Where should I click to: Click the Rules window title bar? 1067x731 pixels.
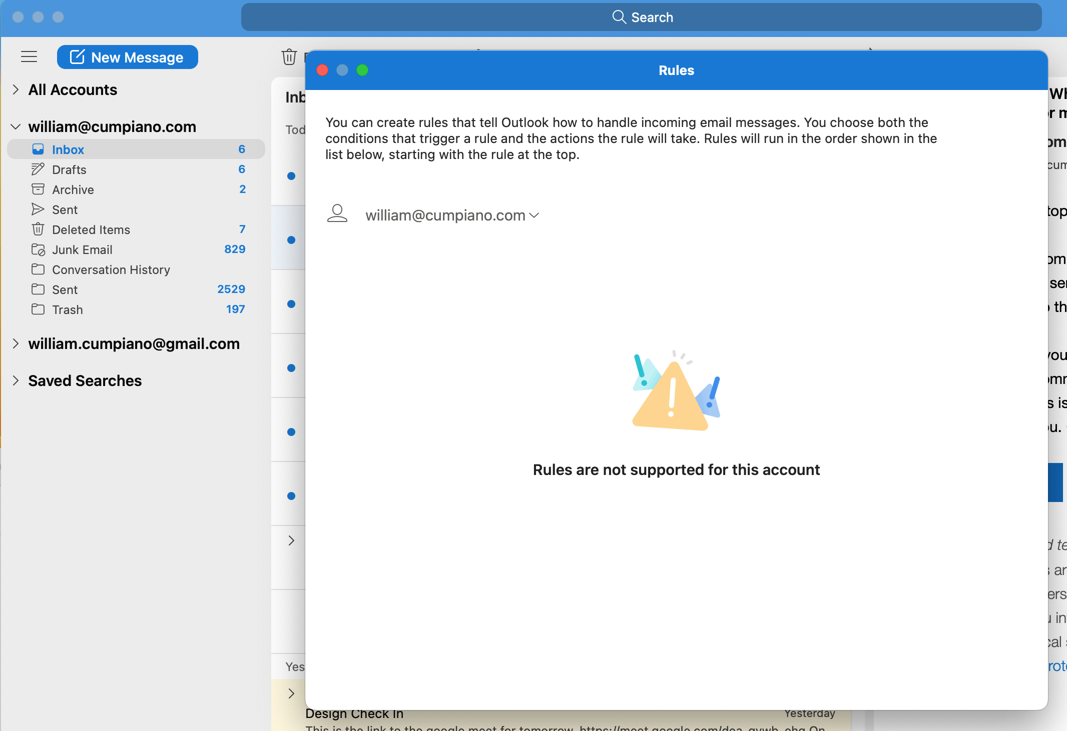[676, 70]
